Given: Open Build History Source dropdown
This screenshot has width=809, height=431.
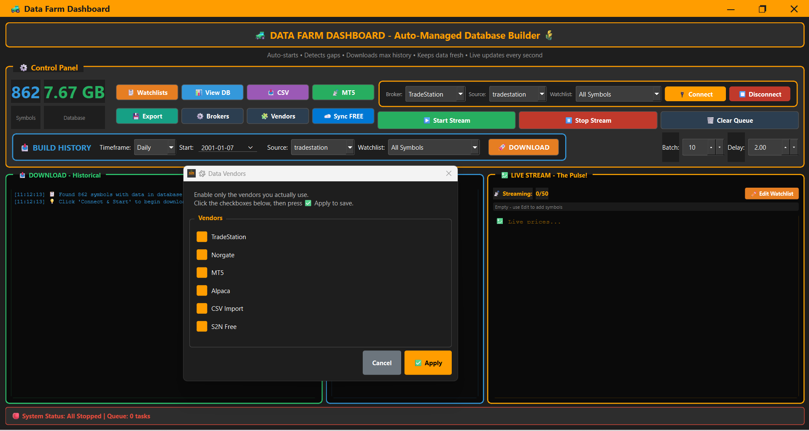Looking at the screenshot, I should click(350, 147).
